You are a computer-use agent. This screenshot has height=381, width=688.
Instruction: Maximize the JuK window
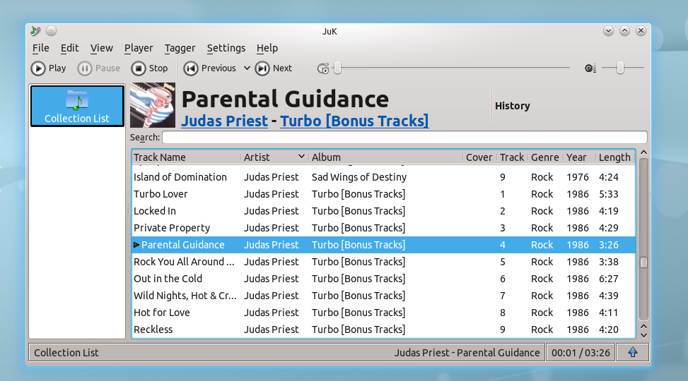(624, 30)
